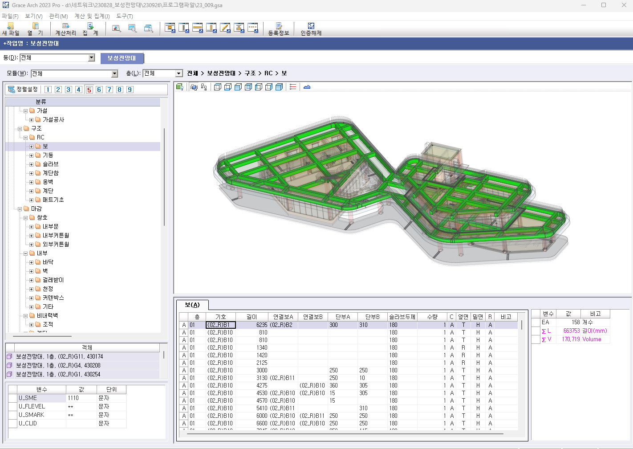
Task: Toggle sort level 3 button
Action: point(69,90)
